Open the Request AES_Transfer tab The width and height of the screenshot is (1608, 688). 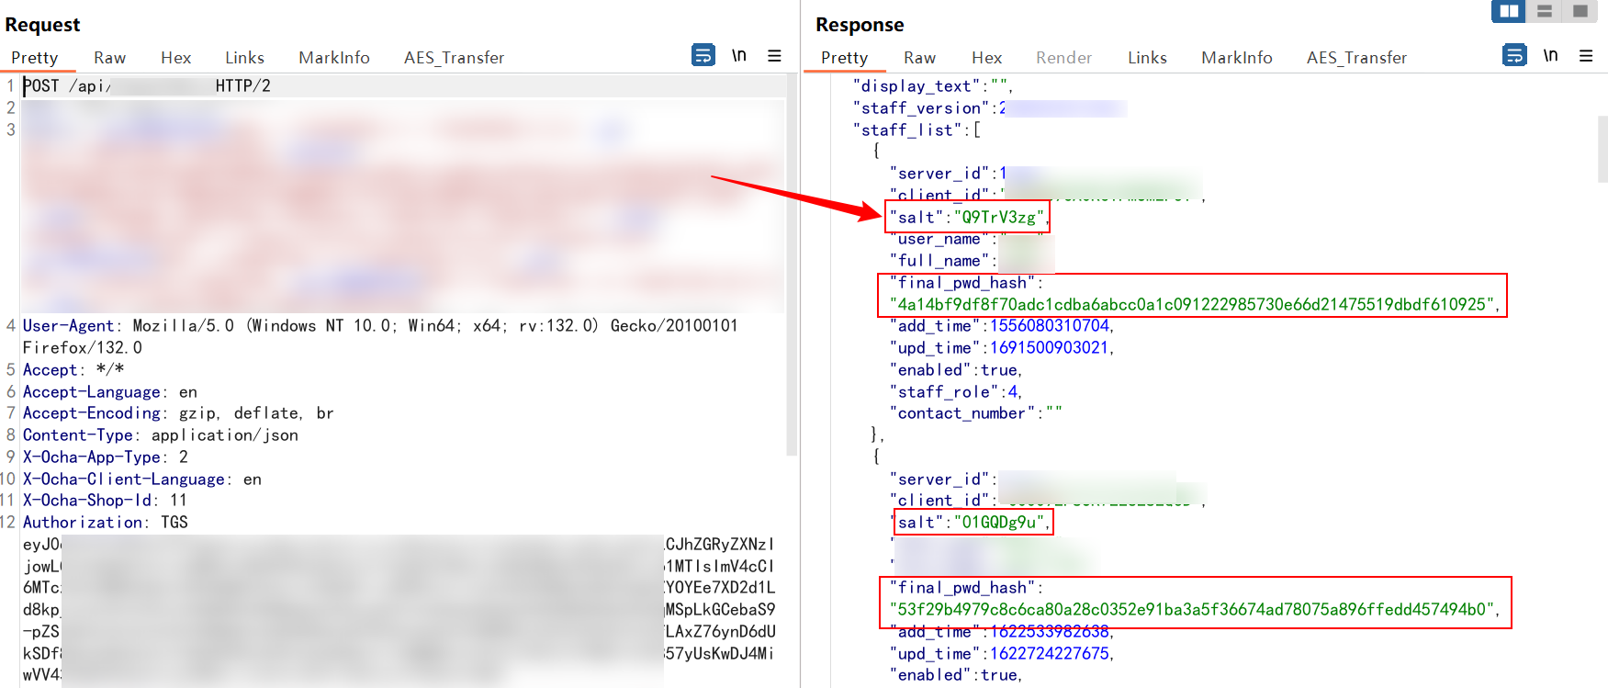[454, 58]
